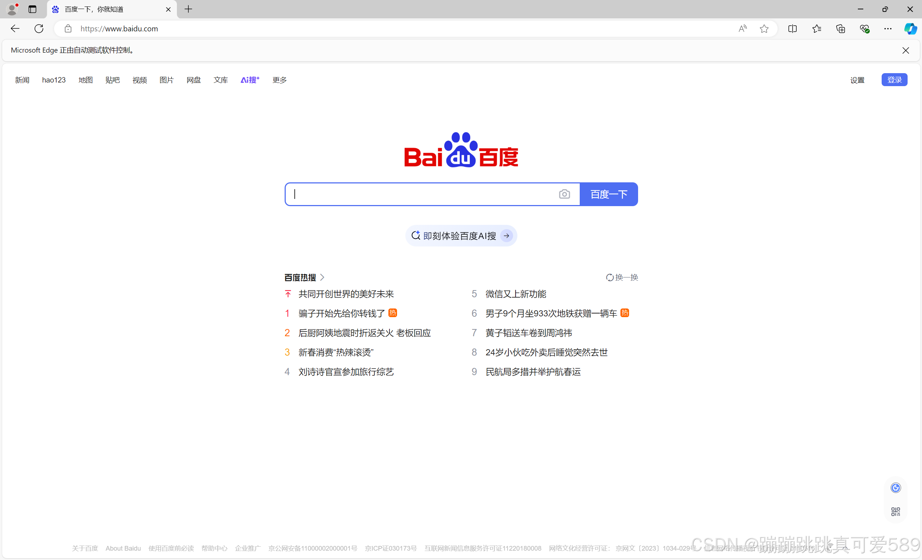Open 地图 navigation link
This screenshot has width=922, height=560.
(x=85, y=80)
